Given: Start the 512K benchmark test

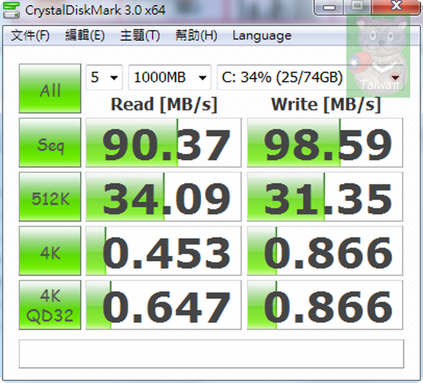Looking at the screenshot, I should pos(50,197).
